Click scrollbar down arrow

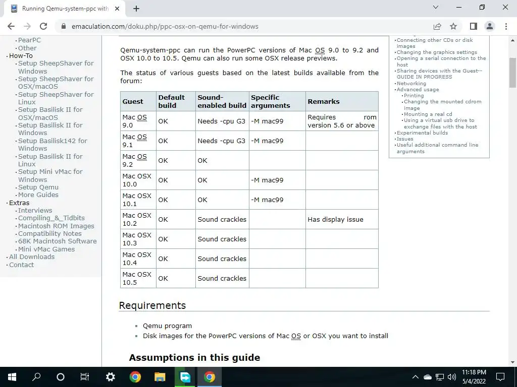pyautogui.click(x=512, y=362)
